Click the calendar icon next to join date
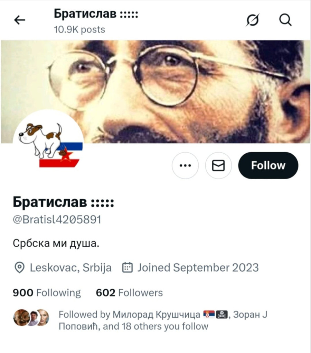The width and height of the screenshot is (311, 353). 128,267
